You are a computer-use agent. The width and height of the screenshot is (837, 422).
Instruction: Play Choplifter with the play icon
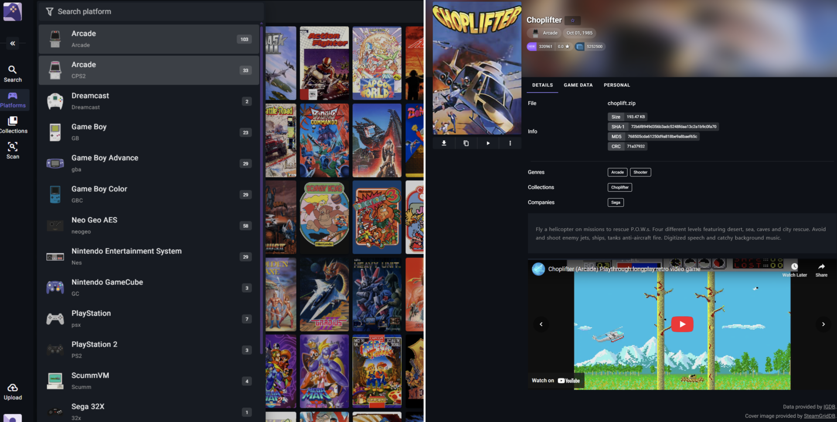[488, 143]
